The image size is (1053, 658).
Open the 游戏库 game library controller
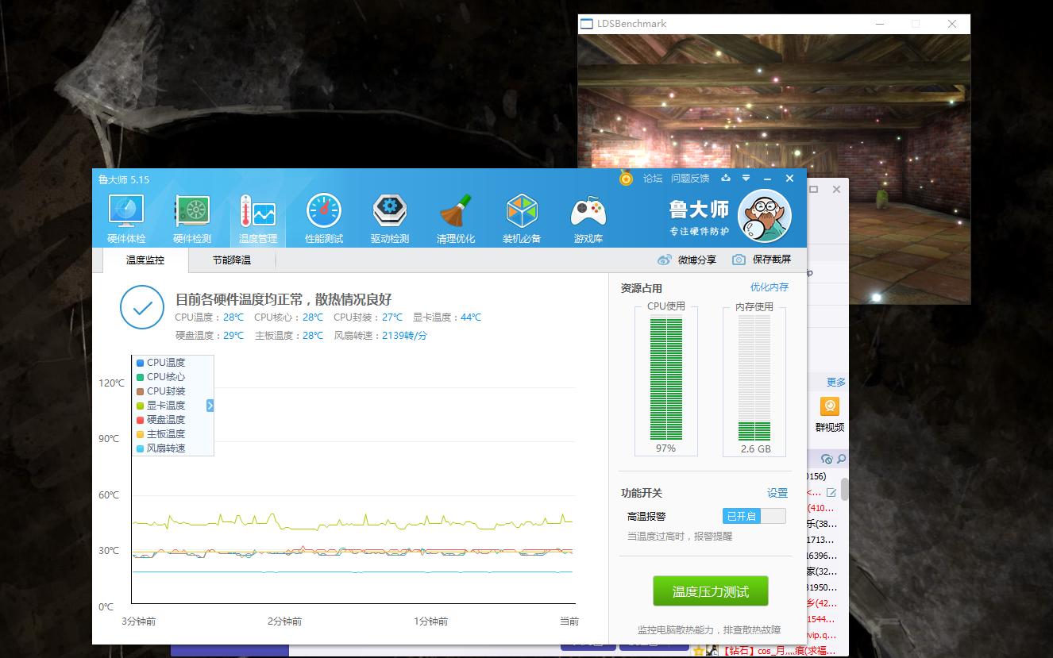[x=588, y=218]
